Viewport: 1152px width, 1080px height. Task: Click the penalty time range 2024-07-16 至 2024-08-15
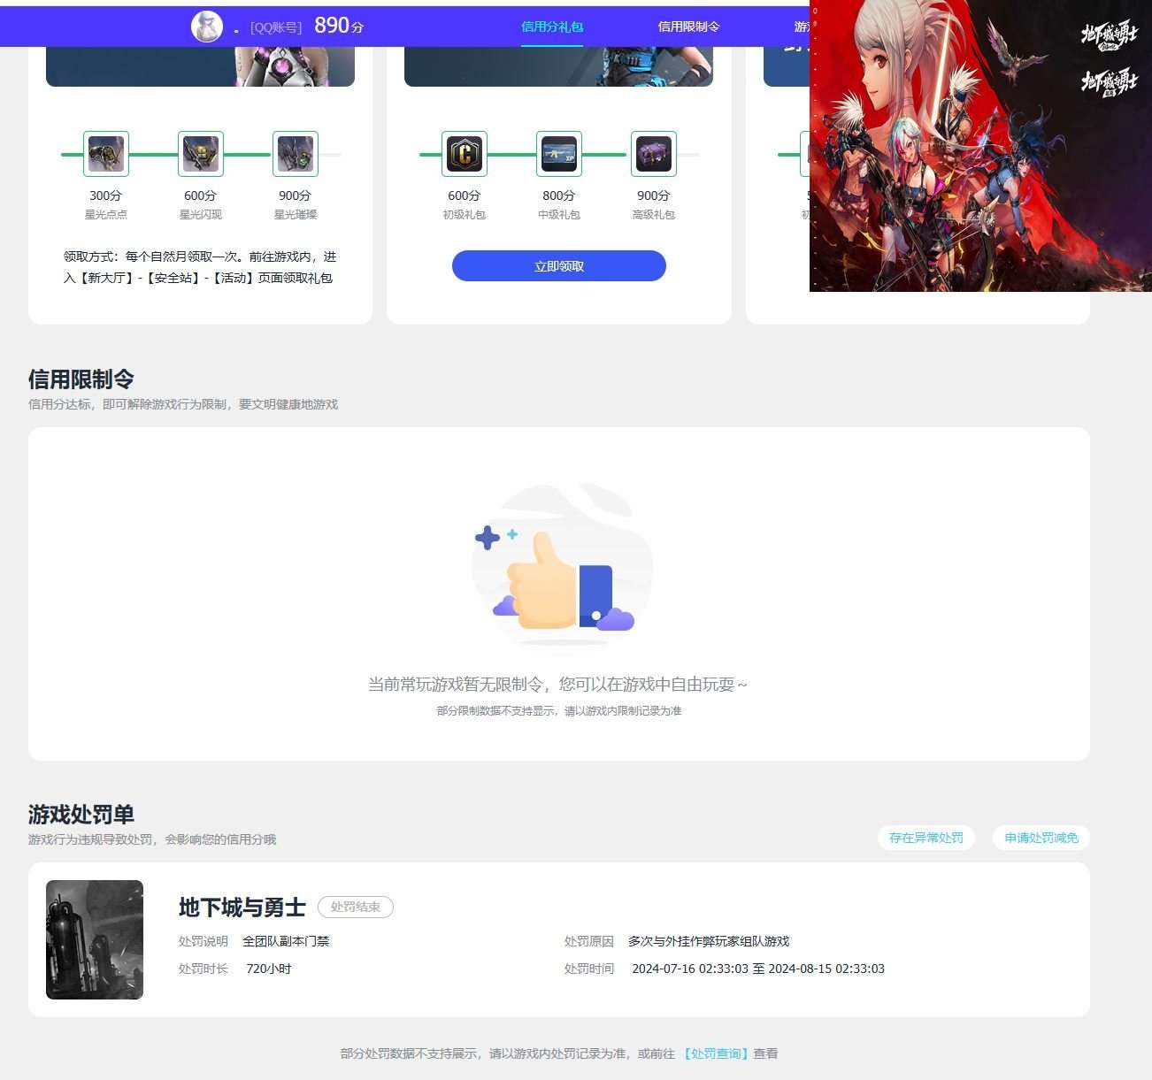758,969
